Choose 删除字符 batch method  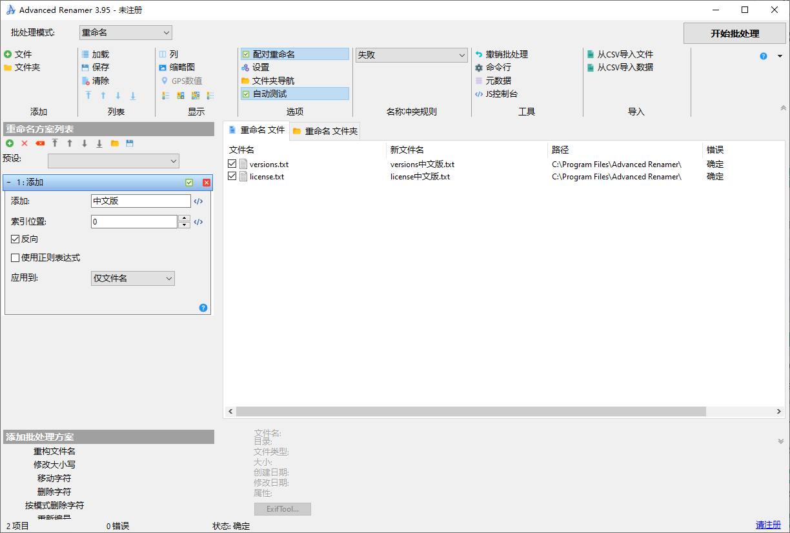tap(54, 492)
